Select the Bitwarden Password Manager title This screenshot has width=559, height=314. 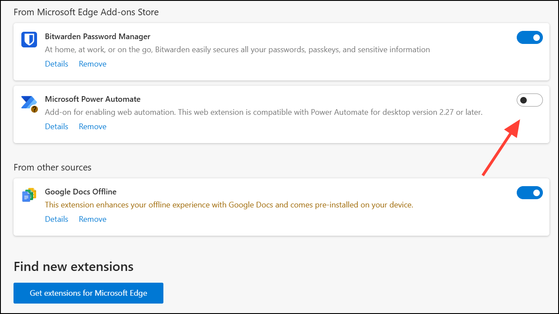[x=98, y=37]
